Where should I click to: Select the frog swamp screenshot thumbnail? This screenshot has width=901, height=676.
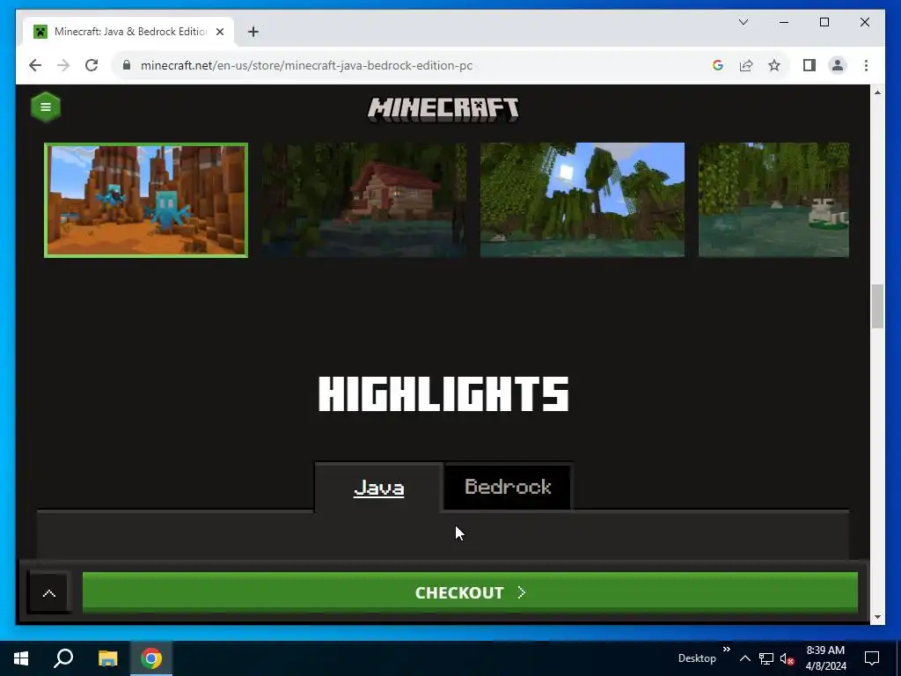tap(773, 200)
